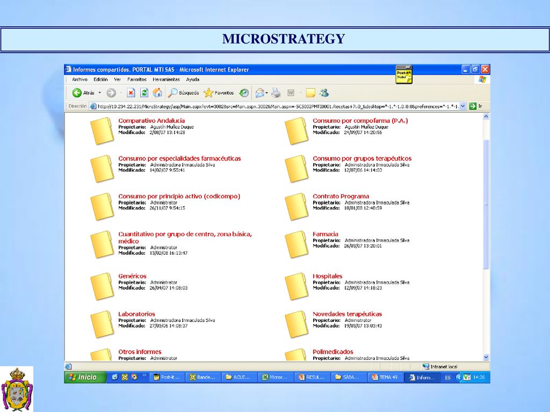550x412 pixels.
Task: Click the Post-it Notes icon in title bar
Action: click(x=404, y=74)
